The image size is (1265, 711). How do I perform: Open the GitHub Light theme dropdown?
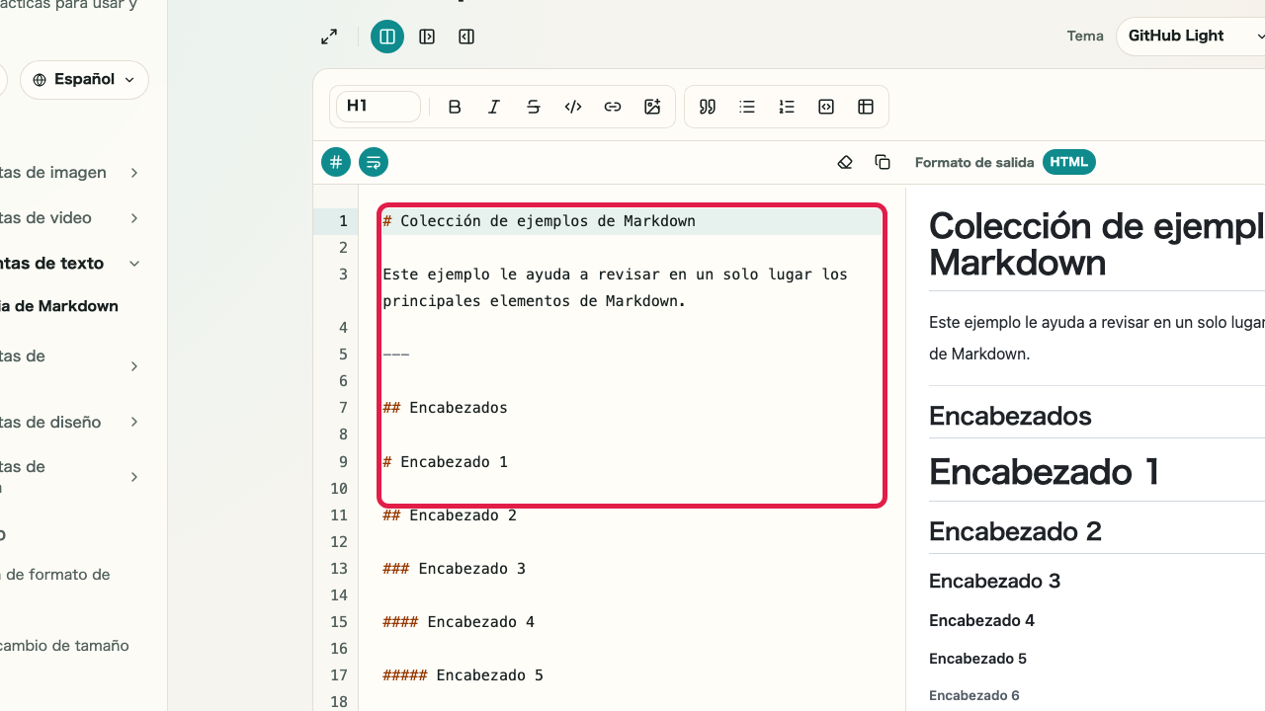[1191, 37]
